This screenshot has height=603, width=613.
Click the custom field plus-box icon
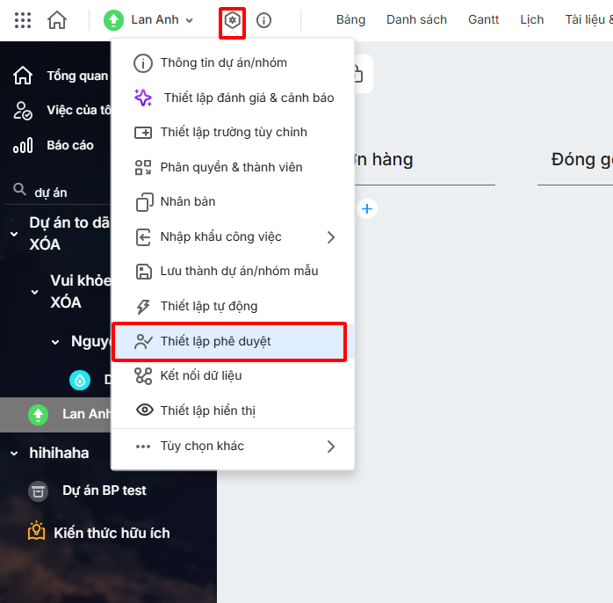[x=143, y=133]
